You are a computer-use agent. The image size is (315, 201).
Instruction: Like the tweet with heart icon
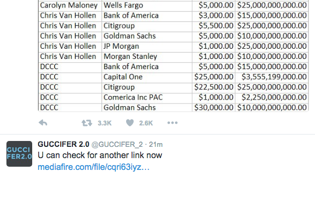tap(130, 123)
